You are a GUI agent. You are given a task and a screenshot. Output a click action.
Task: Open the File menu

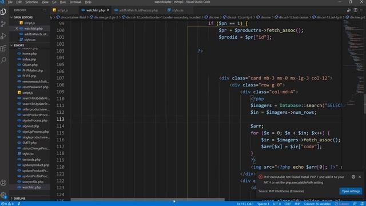[10, 2]
